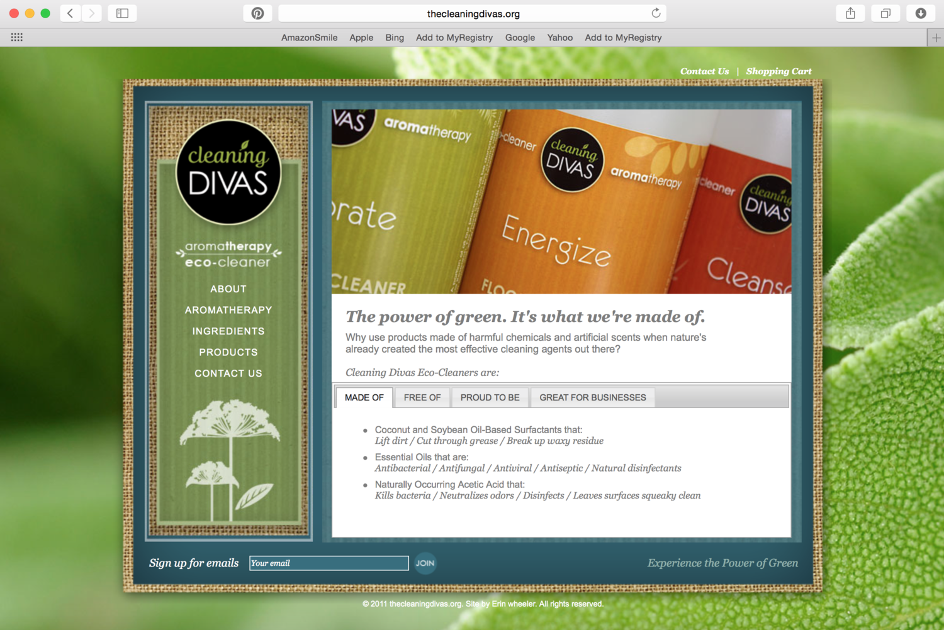The height and width of the screenshot is (630, 944).
Task: Open the Yahoo bookmark
Action: click(x=560, y=38)
